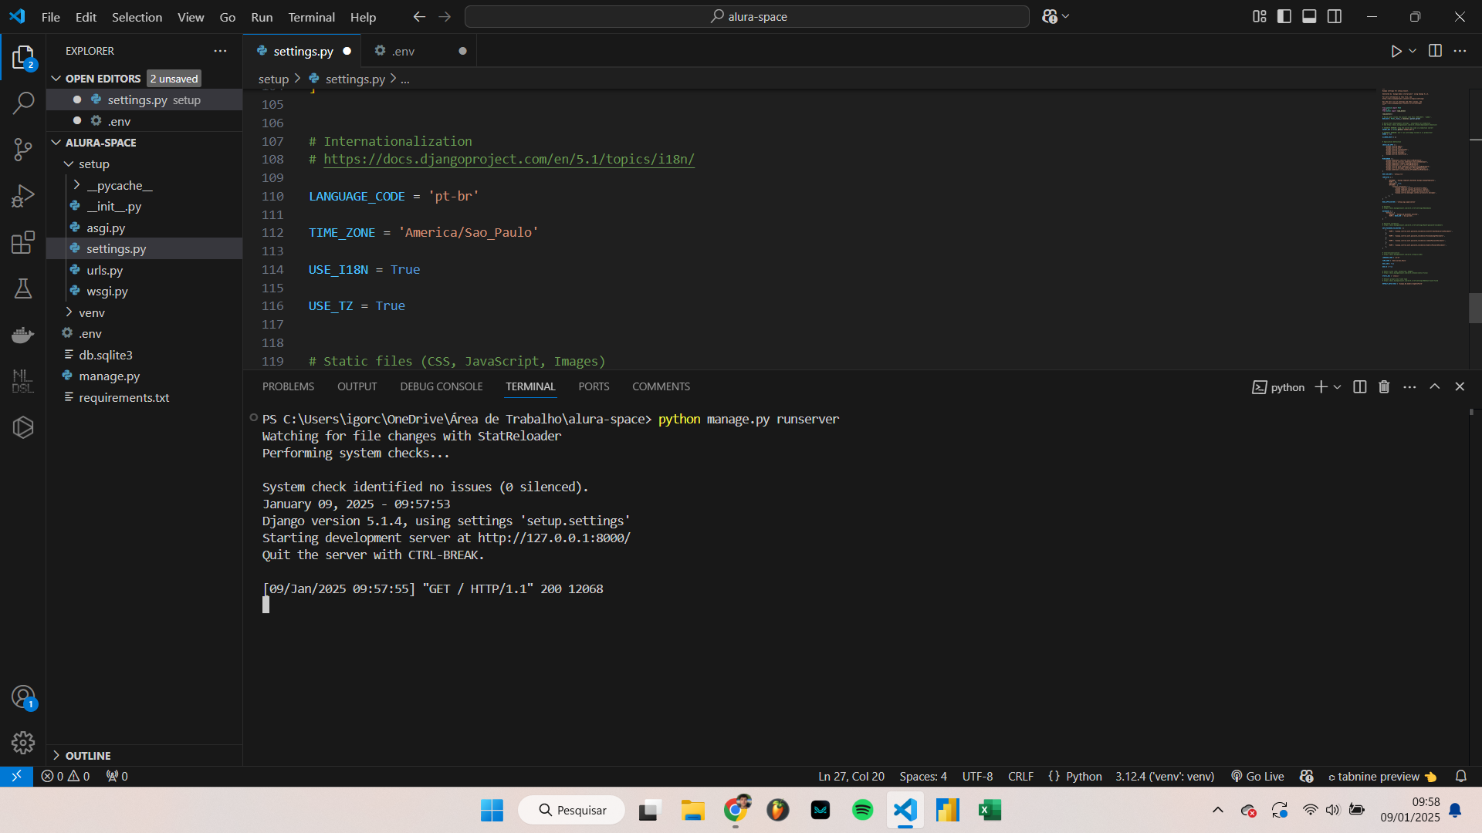Open editor More Actions ellipsis
The width and height of the screenshot is (1482, 833).
pos(1460,51)
